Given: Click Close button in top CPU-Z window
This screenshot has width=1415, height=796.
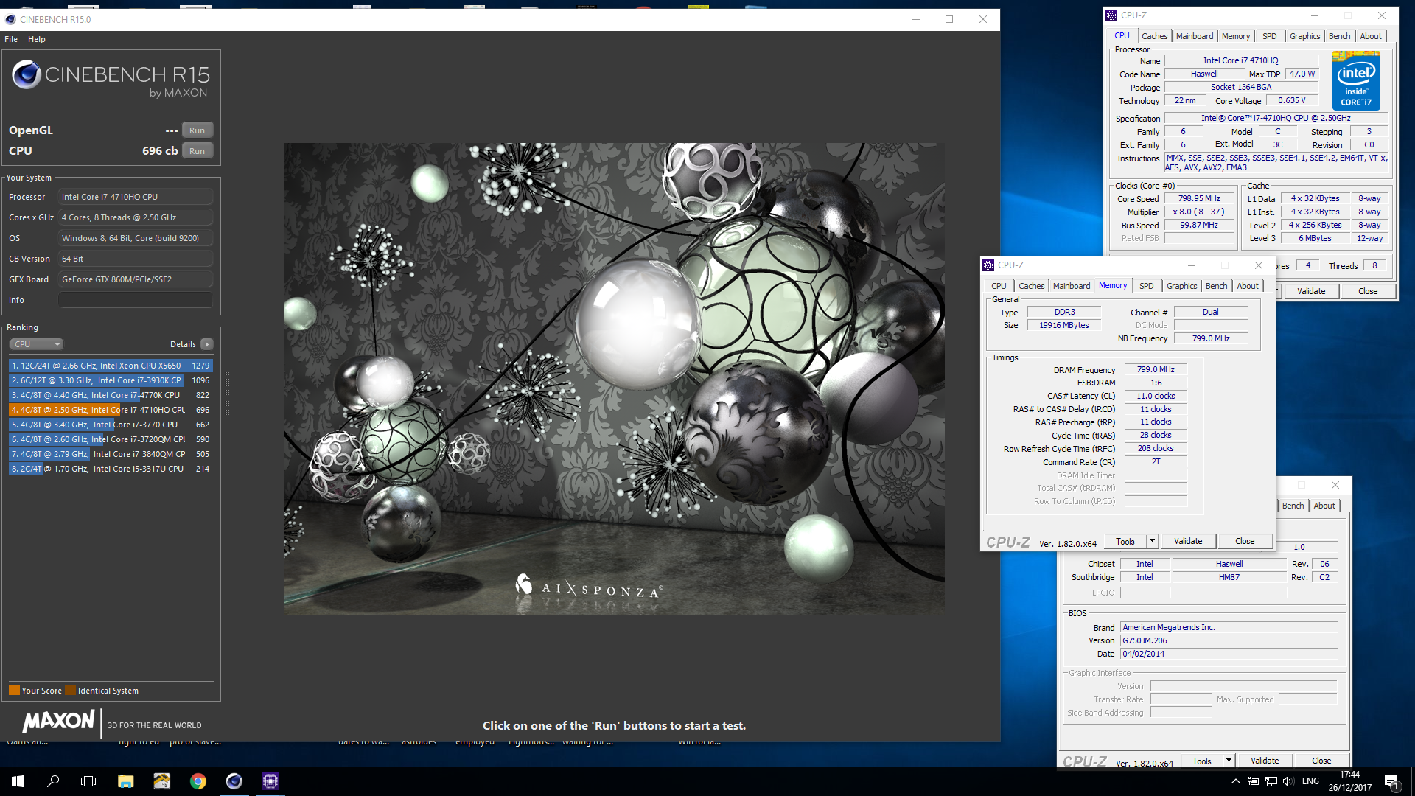Looking at the screenshot, I should pos(1368,291).
